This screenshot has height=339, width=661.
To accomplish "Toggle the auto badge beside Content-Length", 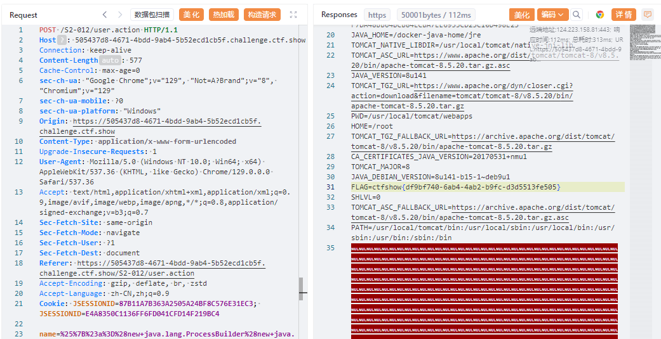I will click(x=110, y=61).
